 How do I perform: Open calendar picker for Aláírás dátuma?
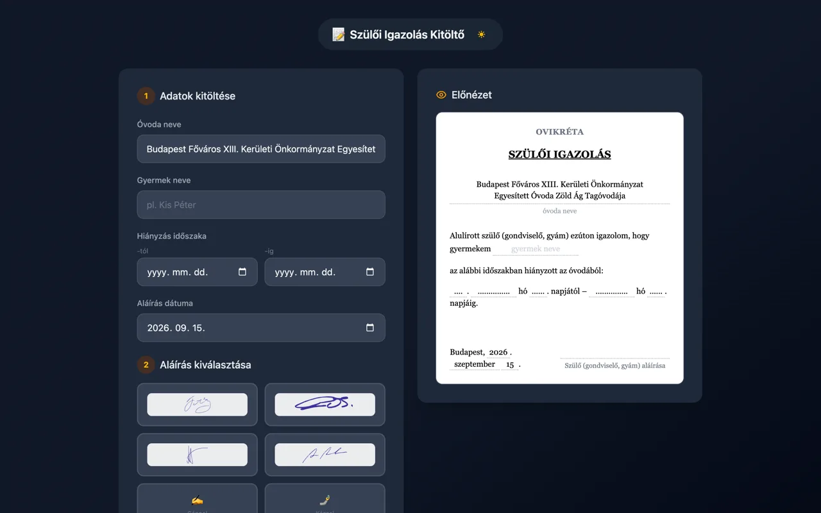370,328
